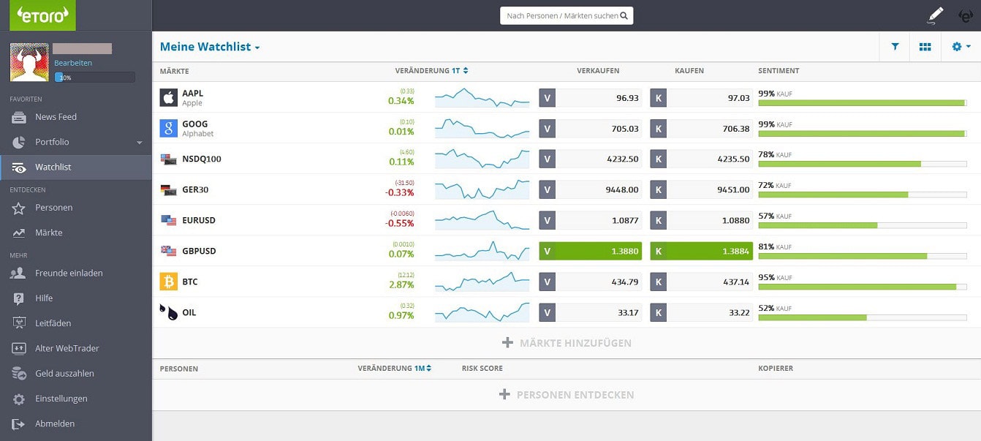Open the watchlist gear settings dropdown
Viewport: 981px width, 441px height.
(x=961, y=47)
